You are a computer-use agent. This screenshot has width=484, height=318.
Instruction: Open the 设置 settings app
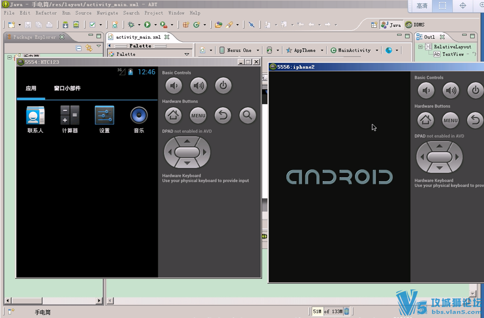[104, 120]
